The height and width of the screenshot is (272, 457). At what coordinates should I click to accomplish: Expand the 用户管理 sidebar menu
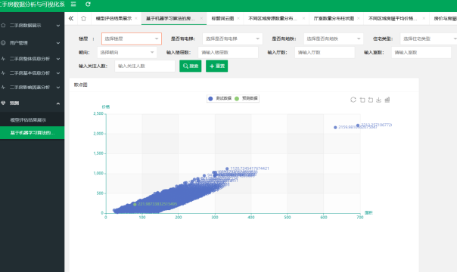32,43
